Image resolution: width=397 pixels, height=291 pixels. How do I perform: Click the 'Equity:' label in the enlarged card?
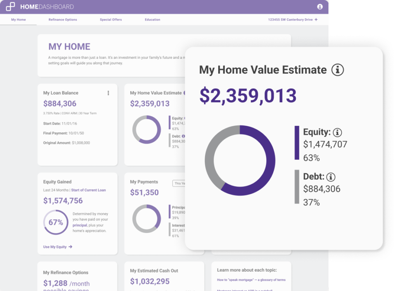pyautogui.click(x=317, y=132)
